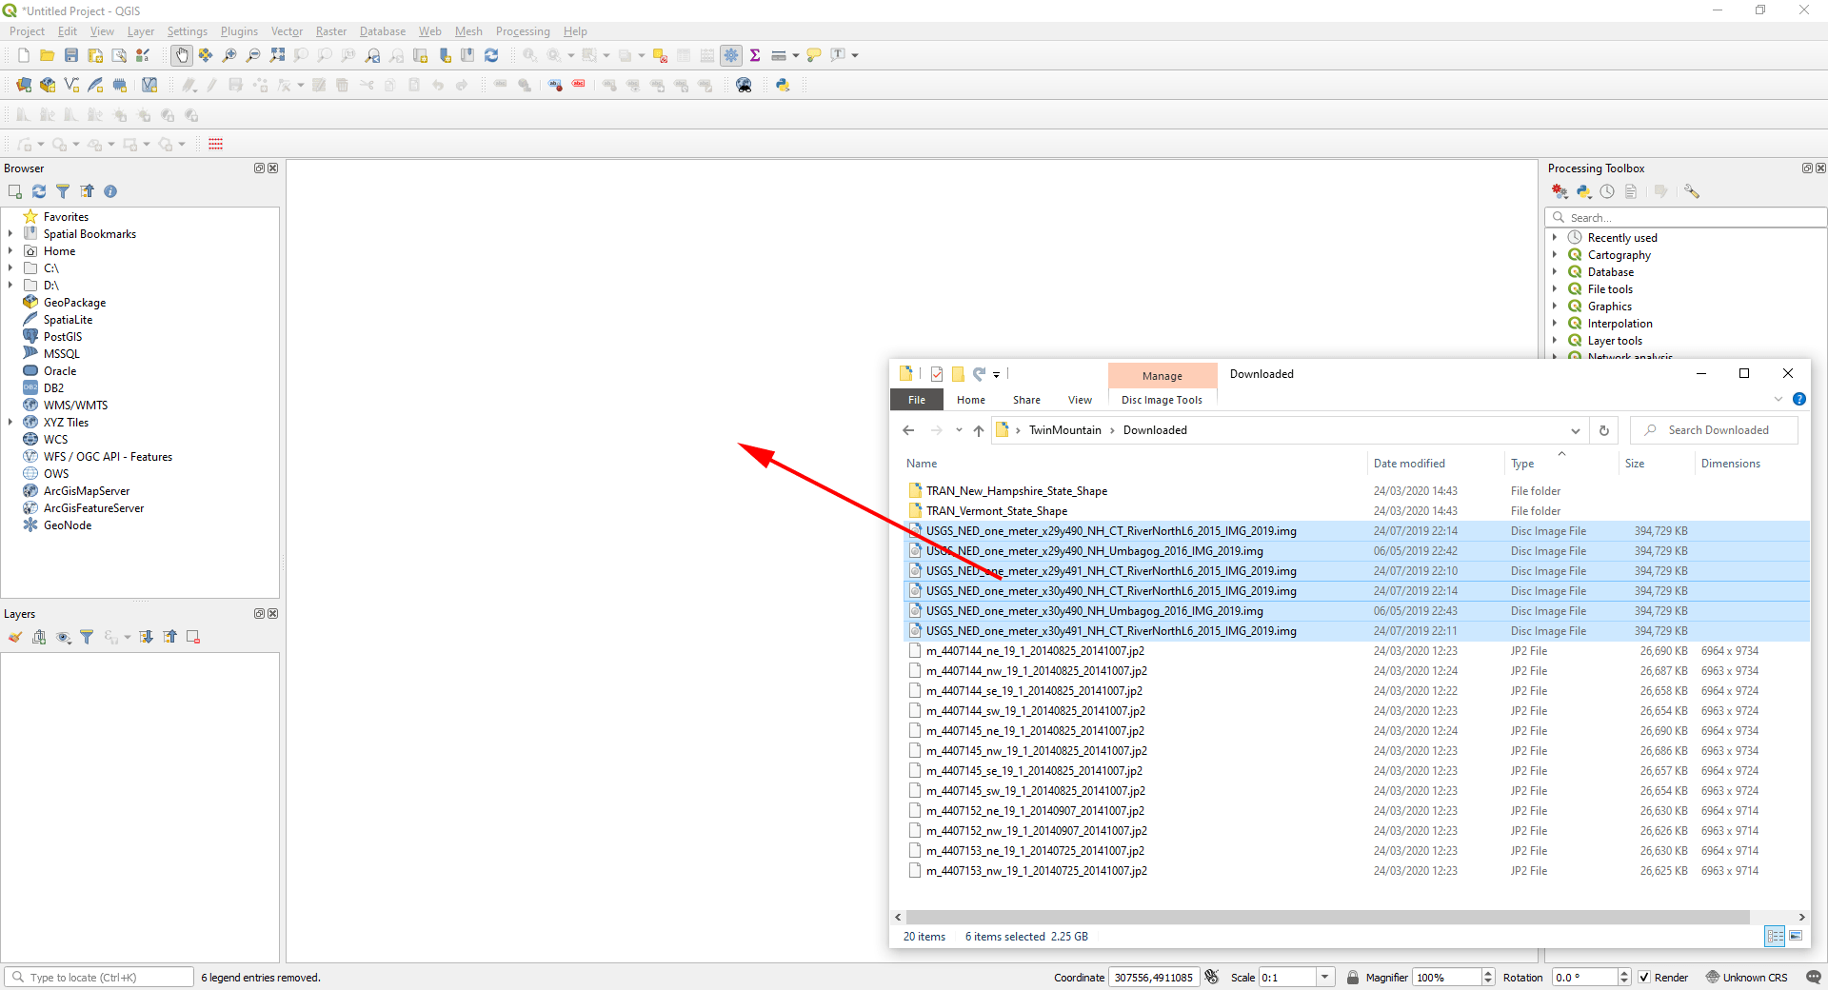Filter the legend in Layers panel
The image size is (1828, 990).
[87, 637]
